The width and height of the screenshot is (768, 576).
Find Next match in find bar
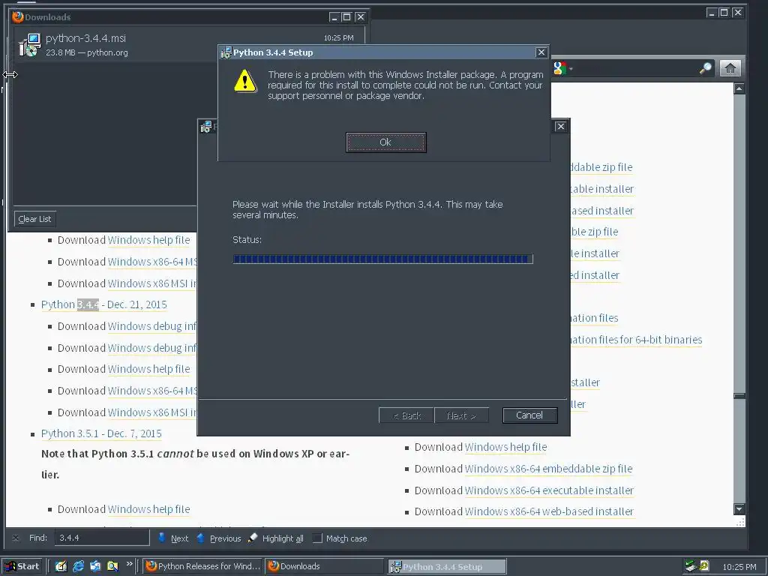pos(173,538)
